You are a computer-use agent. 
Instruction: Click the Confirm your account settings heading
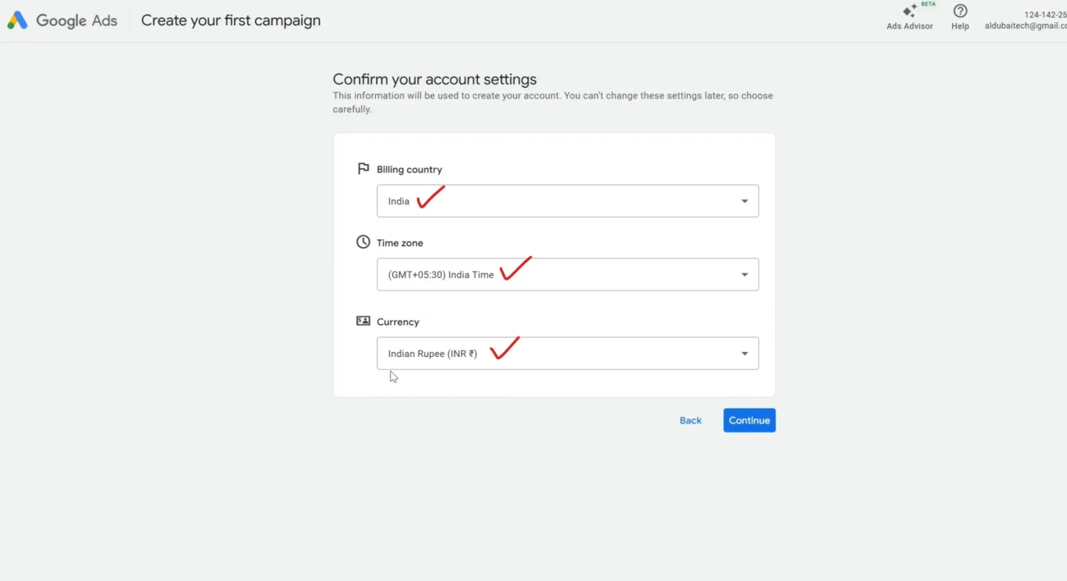coord(434,80)
